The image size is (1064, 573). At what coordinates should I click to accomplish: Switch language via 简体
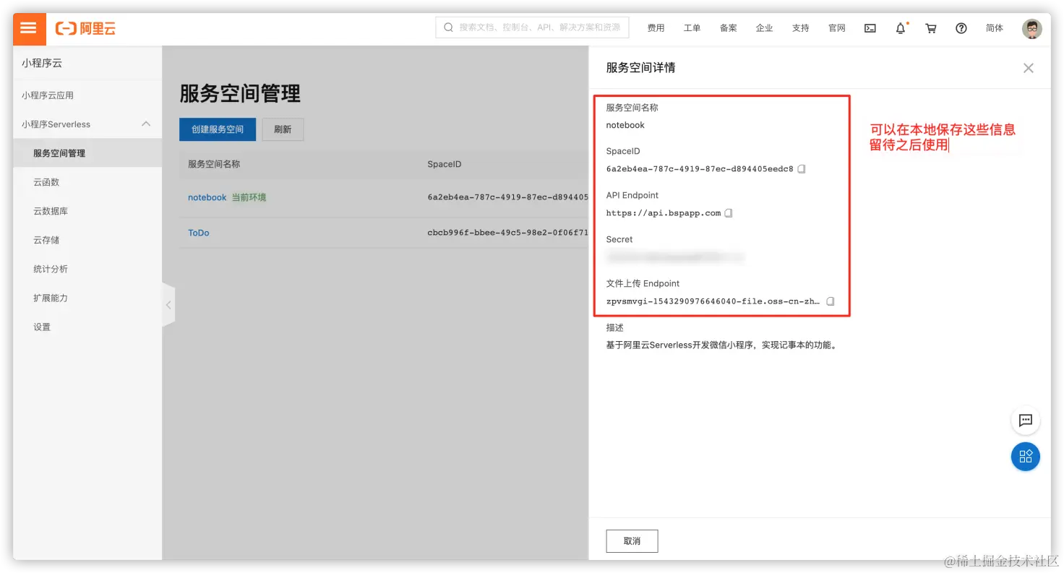995,28
